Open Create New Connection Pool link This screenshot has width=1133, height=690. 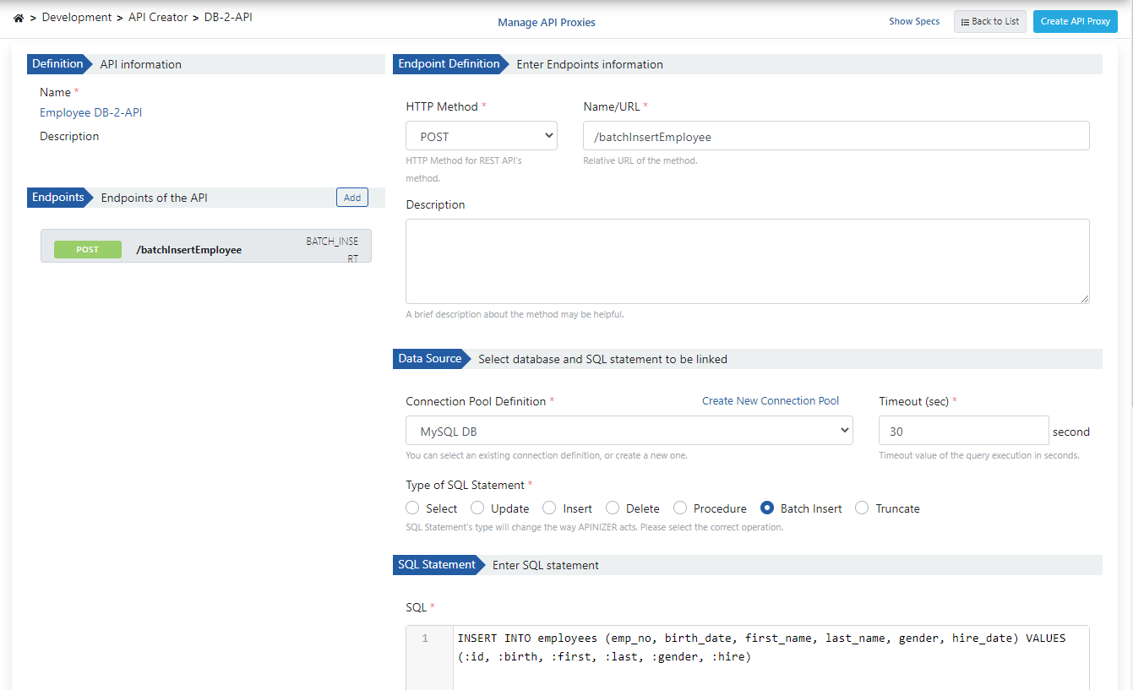pos(770,401)
